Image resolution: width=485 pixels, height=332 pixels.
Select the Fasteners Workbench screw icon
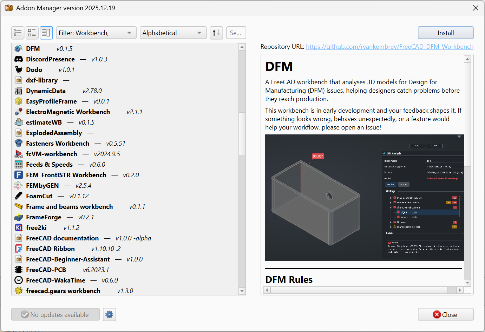coord(19,143)
